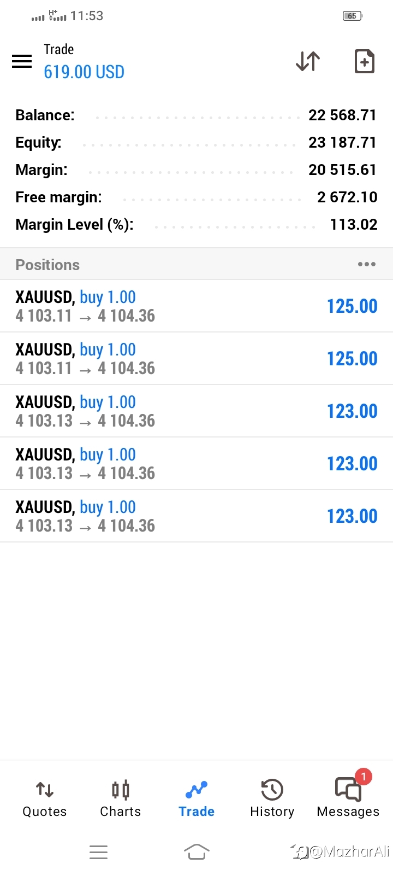Tap the 125.00 profit on second position
The width and height of the screenshot is (393, 875).
[352, 359]
